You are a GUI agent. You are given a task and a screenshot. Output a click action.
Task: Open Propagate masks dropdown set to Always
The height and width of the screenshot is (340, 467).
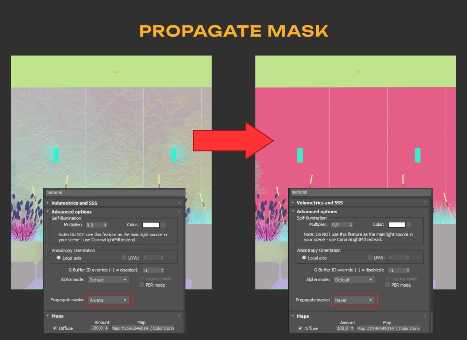pos(108,300)
